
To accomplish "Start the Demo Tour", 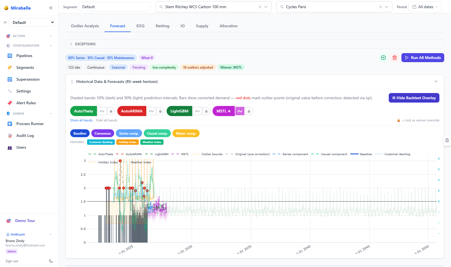I will point(25,221).
